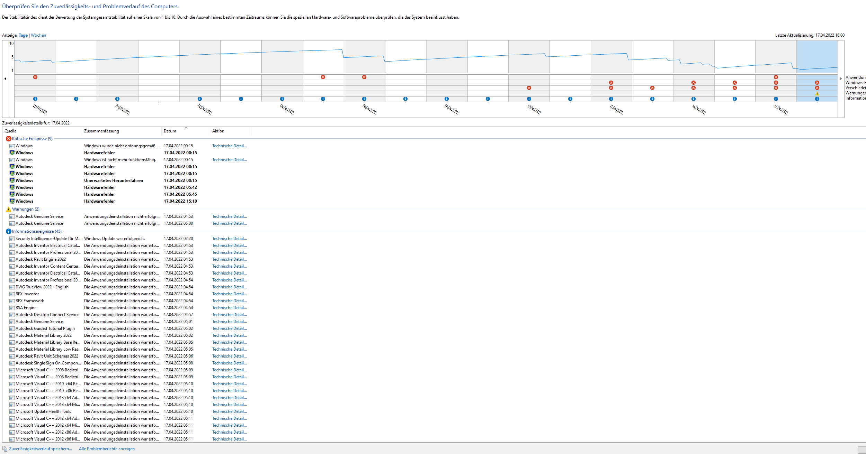The height and width of the screenshot is (454, 866).
Task: Click information icon in highlighted 17.04.2022 column
Action: (817, 99)
